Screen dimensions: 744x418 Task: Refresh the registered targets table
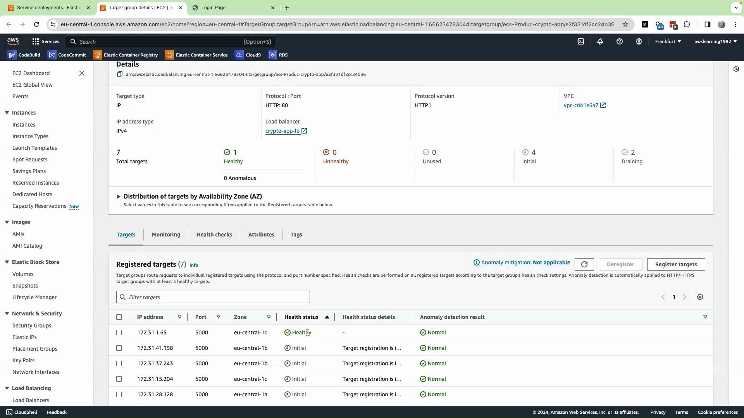[584, 264]
